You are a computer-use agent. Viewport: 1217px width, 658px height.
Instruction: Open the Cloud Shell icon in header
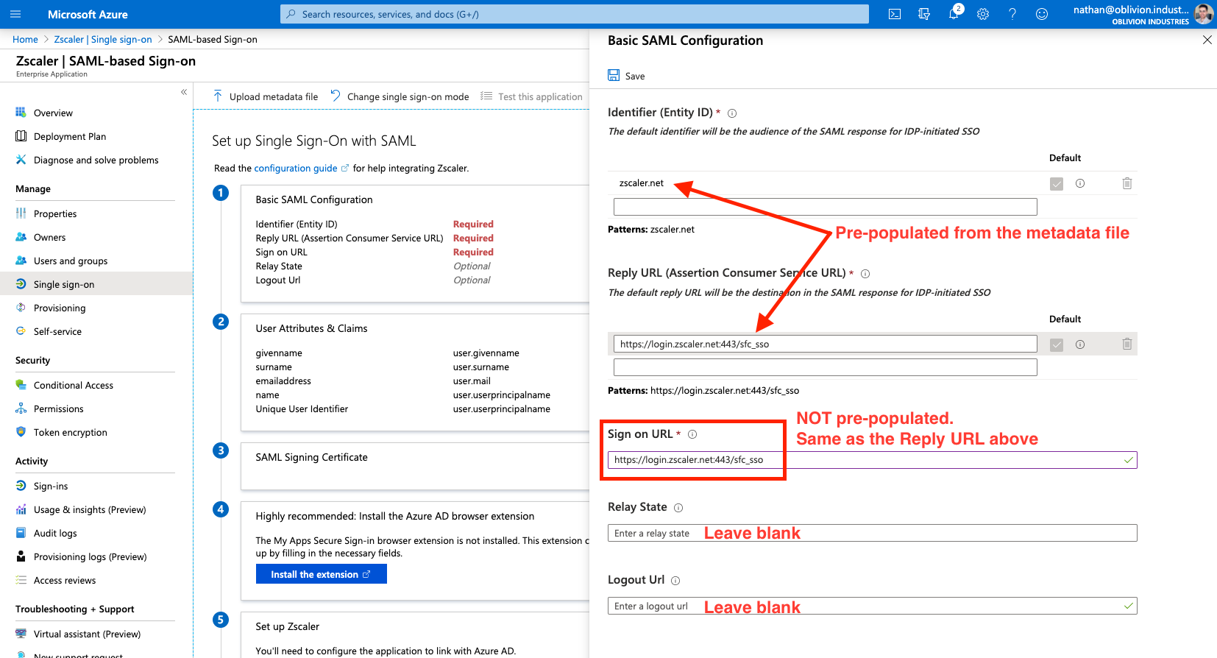click(895, 14)
